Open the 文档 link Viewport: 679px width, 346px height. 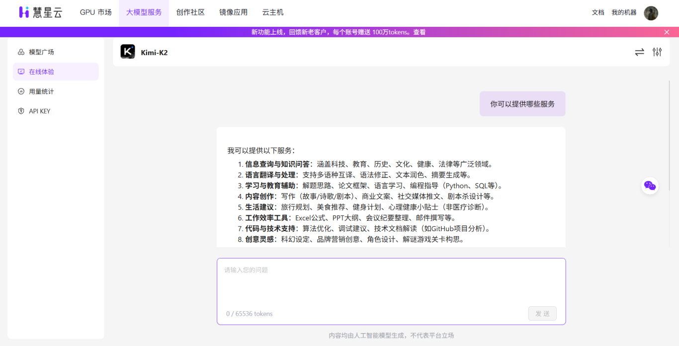point(598,12)
